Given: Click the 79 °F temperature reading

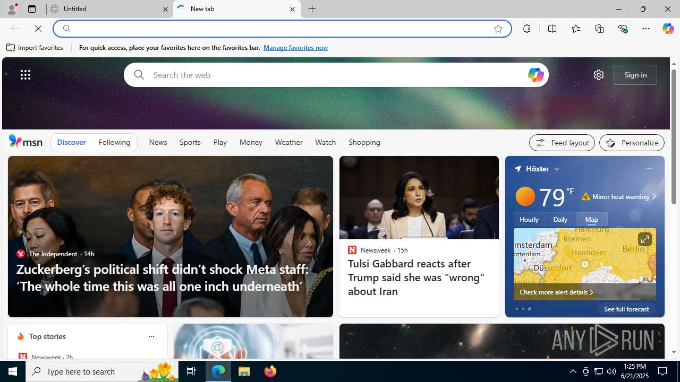Looking at the screenshot, I should (556, 197).
